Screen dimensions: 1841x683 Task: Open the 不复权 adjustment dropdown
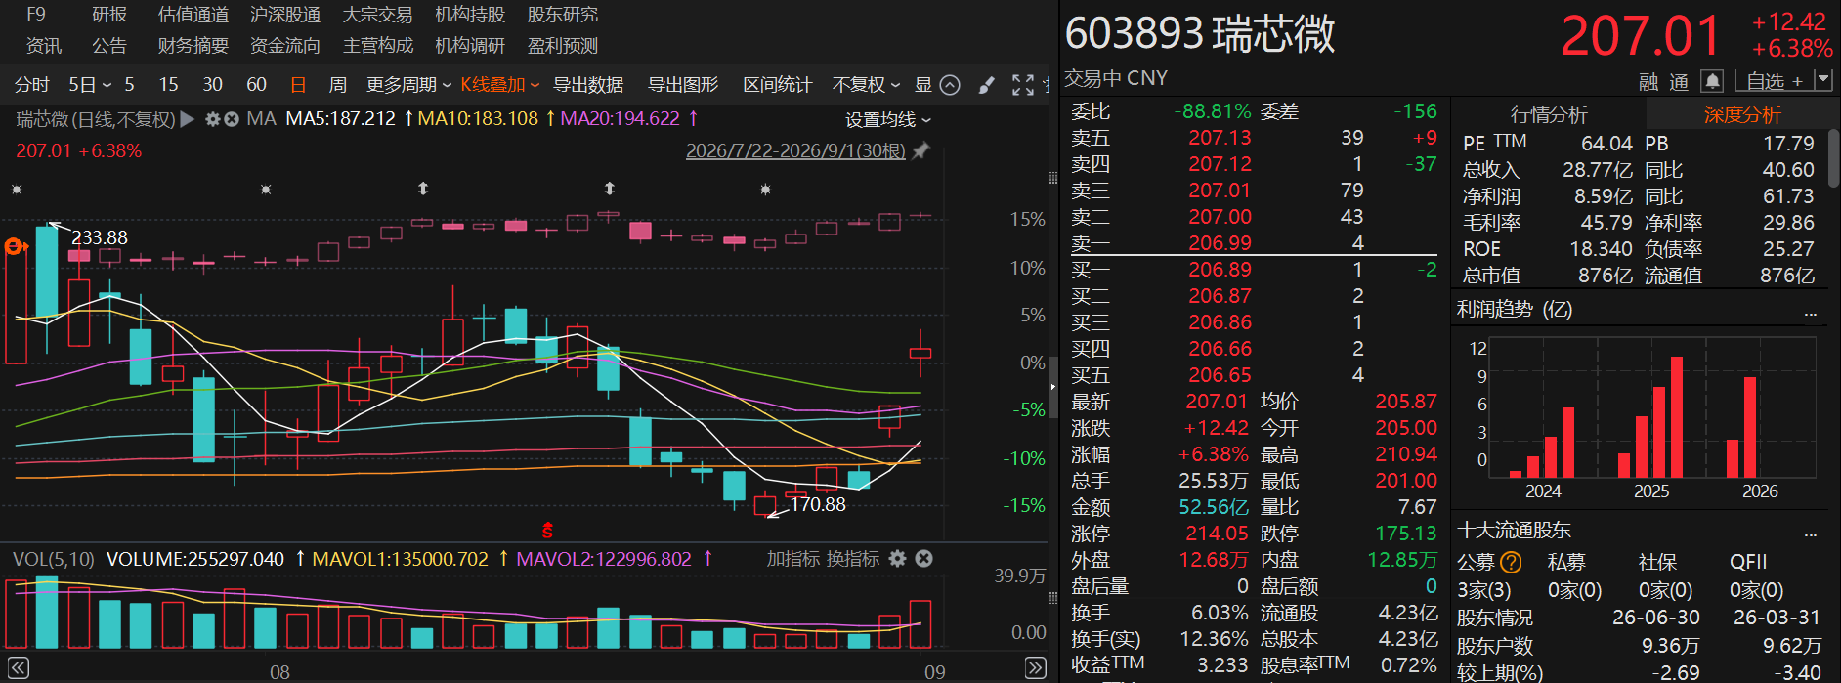tap(866, 85)
